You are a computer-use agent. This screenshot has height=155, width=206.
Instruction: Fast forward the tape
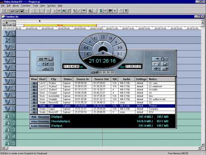click(120, 48)
